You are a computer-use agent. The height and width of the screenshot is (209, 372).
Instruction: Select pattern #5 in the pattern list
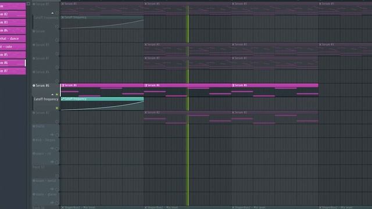[x=13, y=55]
